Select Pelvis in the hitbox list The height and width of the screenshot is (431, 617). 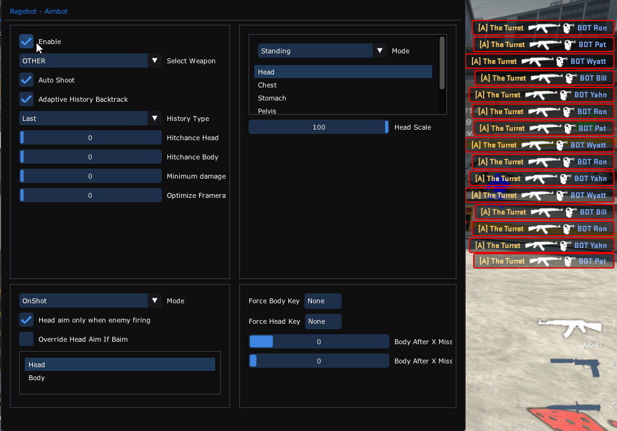[343, 110]
